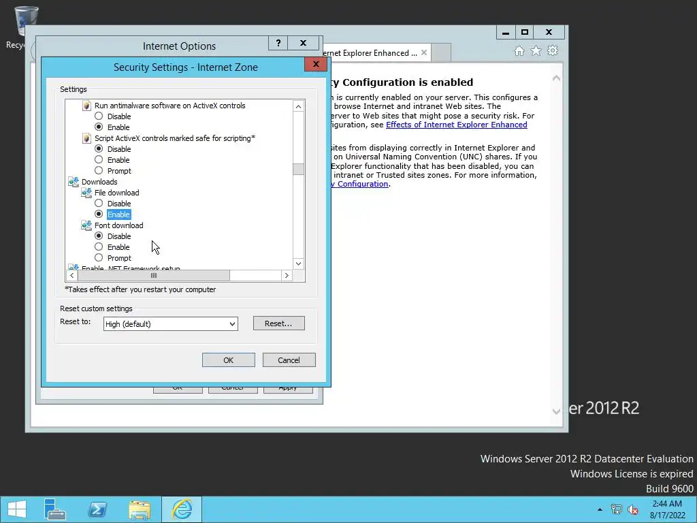
Task: Open the Tools gear icon
Action: pos(553,50)
